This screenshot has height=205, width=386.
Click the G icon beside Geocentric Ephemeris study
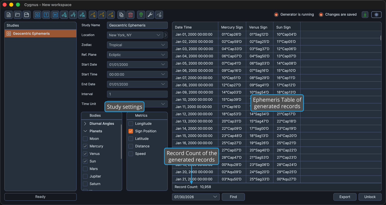[9, 34]
